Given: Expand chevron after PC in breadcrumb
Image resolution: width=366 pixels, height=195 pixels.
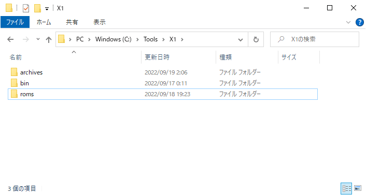Looking at the screenshot, I should (x=89, y=40).
